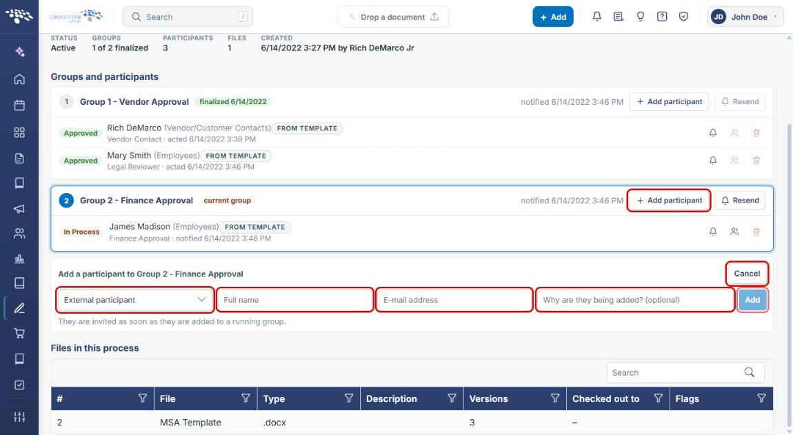
Task: Focus the Full name field
Action: 295,300
